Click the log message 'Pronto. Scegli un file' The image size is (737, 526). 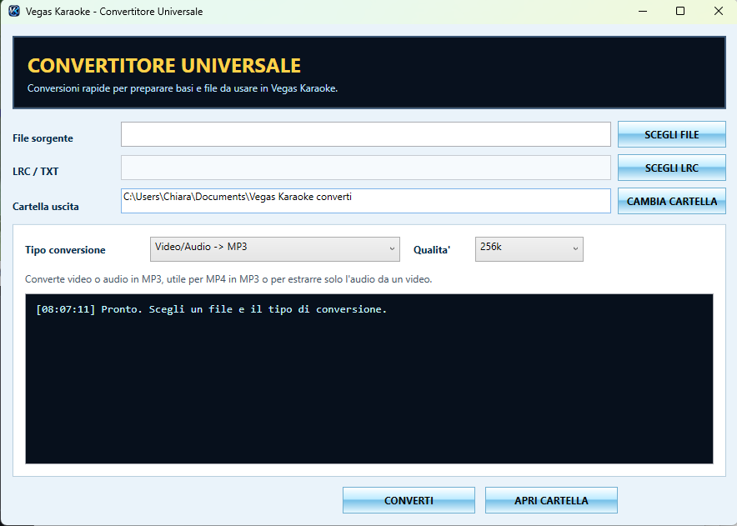211,309
